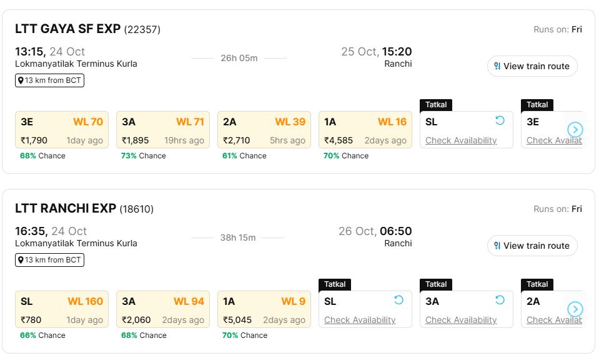Open LTT GAYA SF EXP train title

(x=68, y=29)
